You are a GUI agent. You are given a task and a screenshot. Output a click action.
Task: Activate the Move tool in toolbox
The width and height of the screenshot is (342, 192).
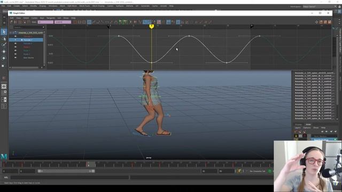click(4, 52)
